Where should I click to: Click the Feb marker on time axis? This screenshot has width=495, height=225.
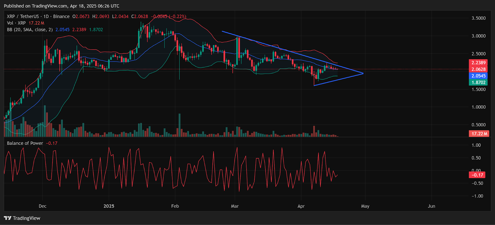click(175, 206)
